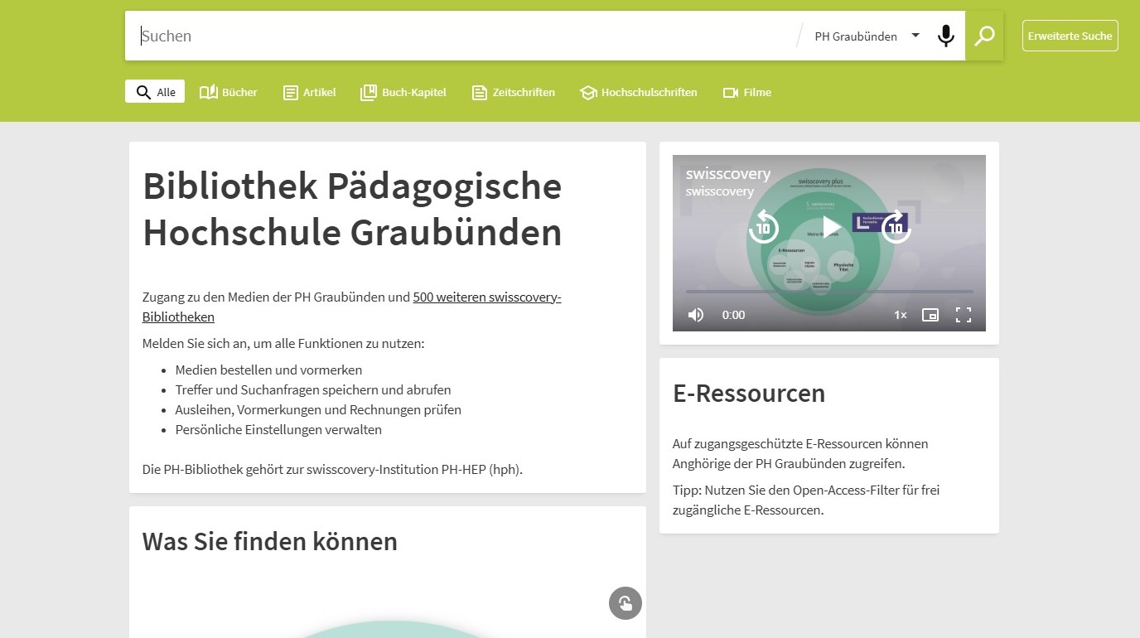This screenshot has height=638, width=1140.
Task: Click the 0:00 video time label
Action: 733,315
